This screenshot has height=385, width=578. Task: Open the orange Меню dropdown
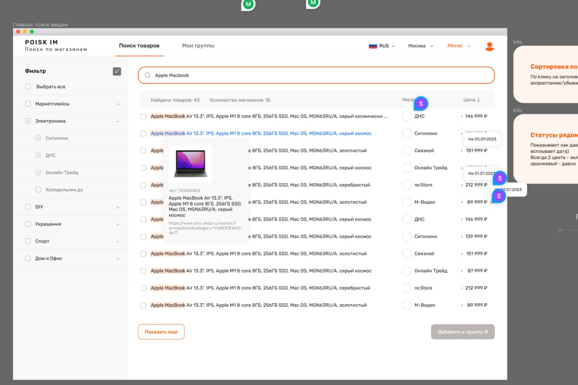point(459,46)
